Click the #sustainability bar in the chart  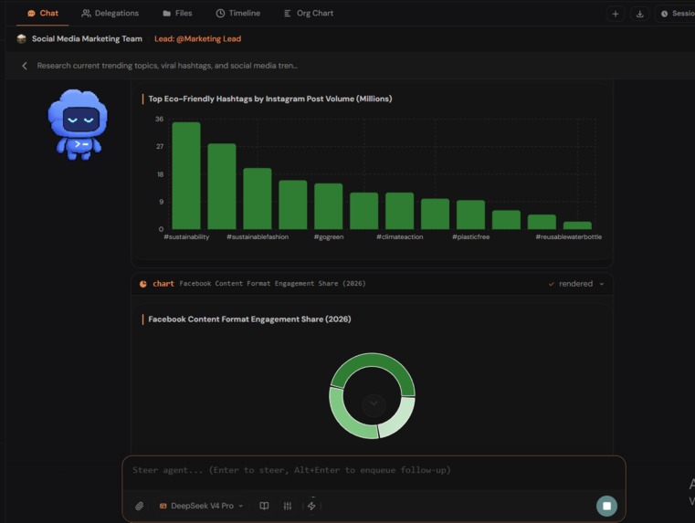tap(186, 175)
